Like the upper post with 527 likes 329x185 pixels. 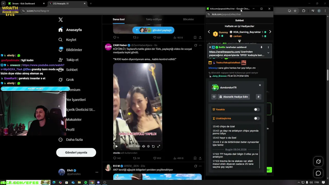point(157,38)
